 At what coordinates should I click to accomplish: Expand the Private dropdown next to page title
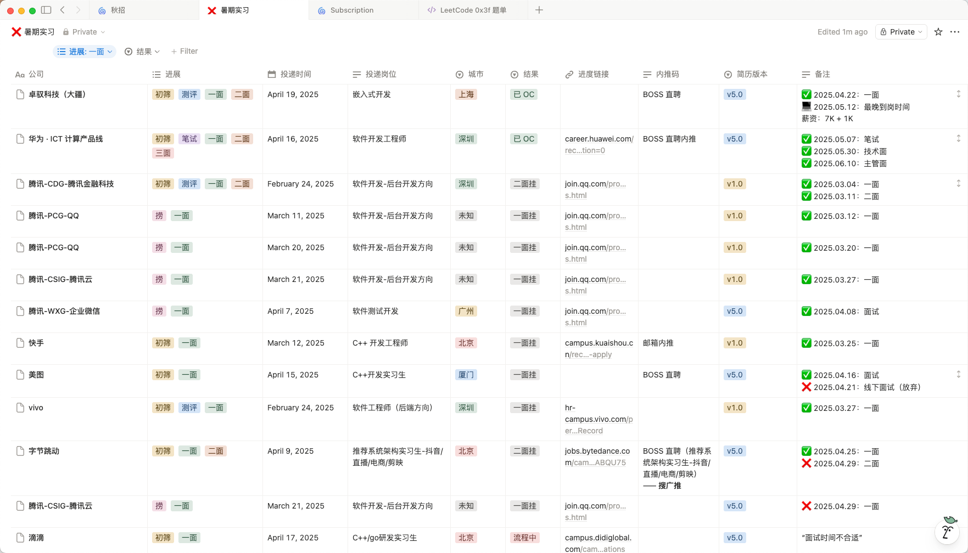[84, 32]
